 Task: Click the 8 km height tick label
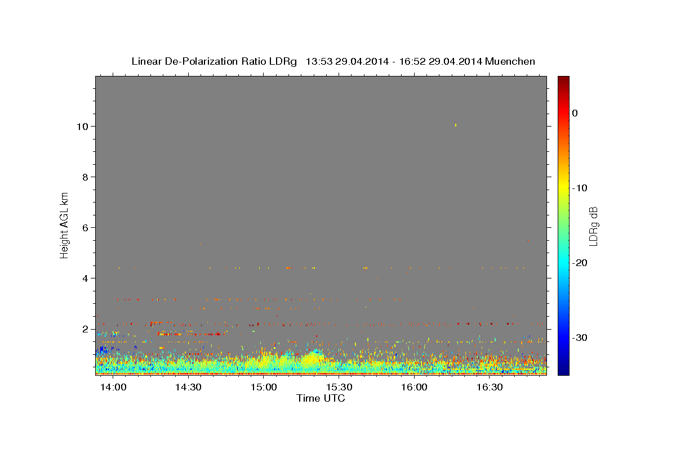tap(85, 177)
